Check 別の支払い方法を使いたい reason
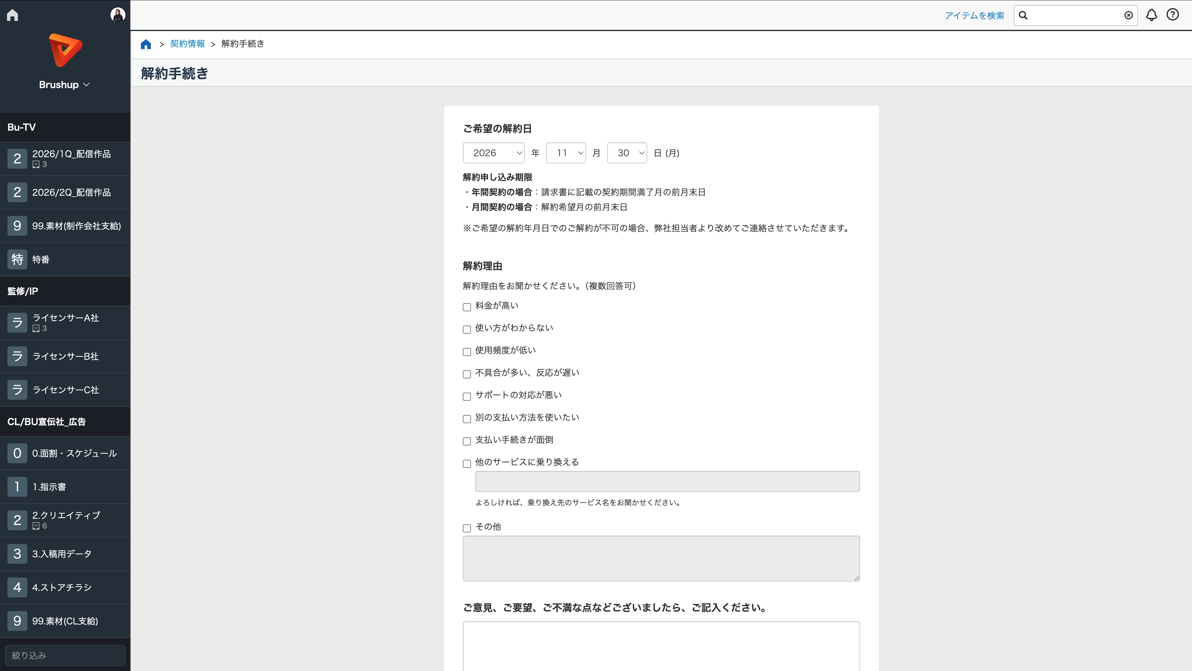The height and width of the screenshot is (671, 1192). pos(467,419)
